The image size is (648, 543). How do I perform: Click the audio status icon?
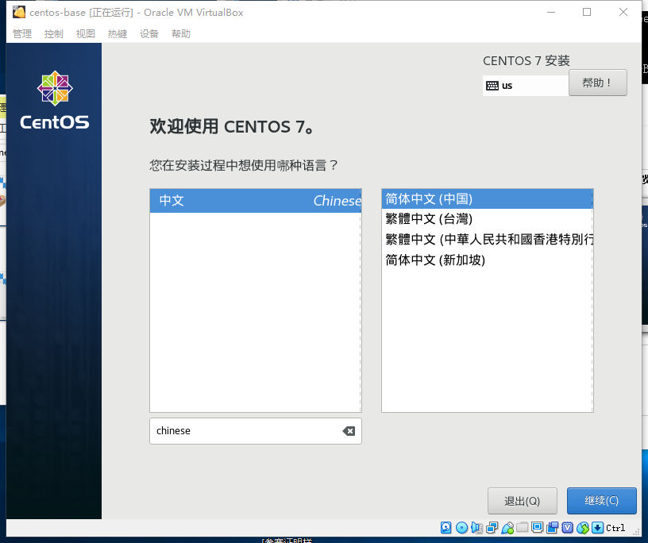476,528
